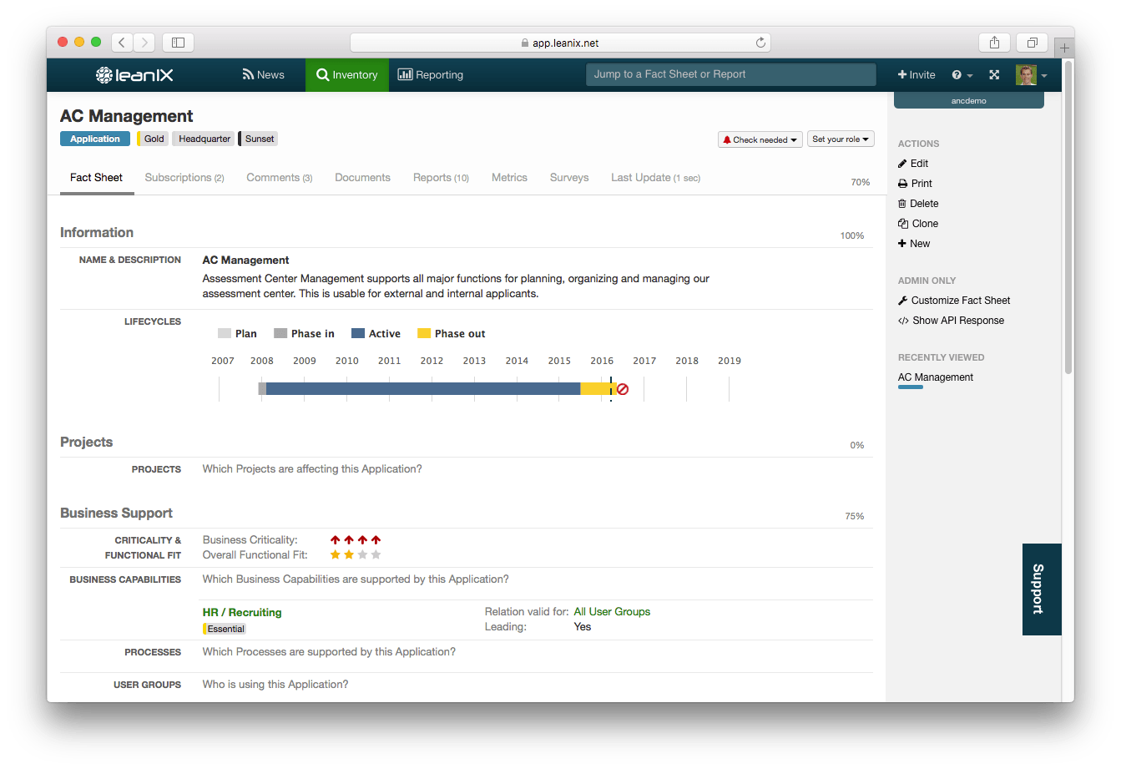Viewport: 1121px width, 769px height.
Task: Click the Safari share button
Action: (x=994, y=43)
